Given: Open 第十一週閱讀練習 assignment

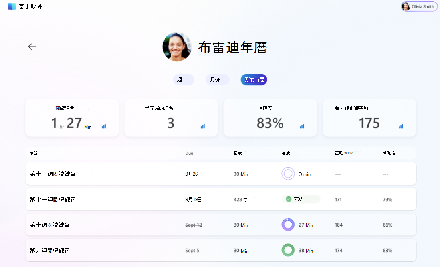Looking at the screenshot, I should pos(221,199).
